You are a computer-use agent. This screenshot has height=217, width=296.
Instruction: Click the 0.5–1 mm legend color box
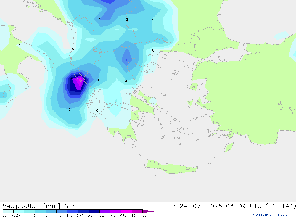(x=19, y=211)
